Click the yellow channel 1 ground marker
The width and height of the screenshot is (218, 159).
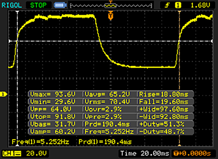3,94
